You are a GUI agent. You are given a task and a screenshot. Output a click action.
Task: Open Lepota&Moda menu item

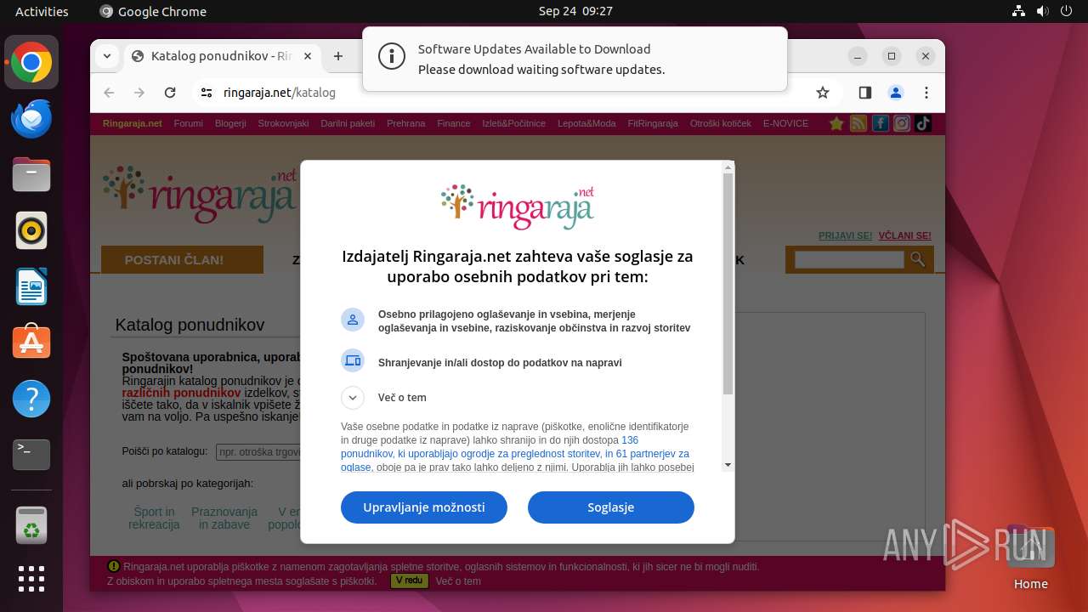[586, 123]
